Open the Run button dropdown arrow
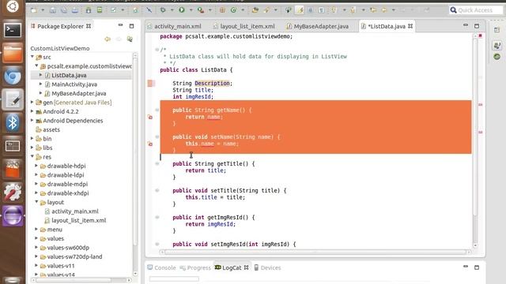506x284 pixels. (191, 10)
